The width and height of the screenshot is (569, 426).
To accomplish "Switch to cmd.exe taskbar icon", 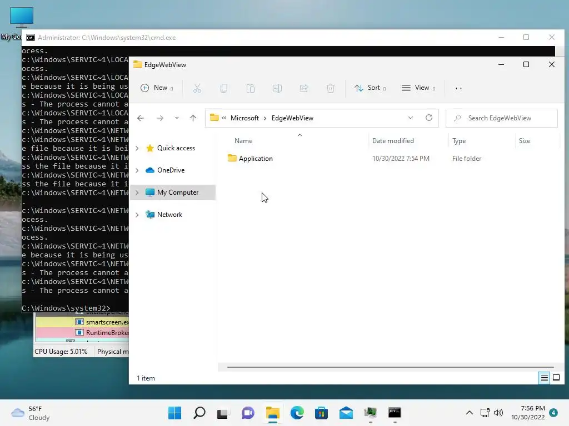I will pyautogui.click(x=395, y=413).
